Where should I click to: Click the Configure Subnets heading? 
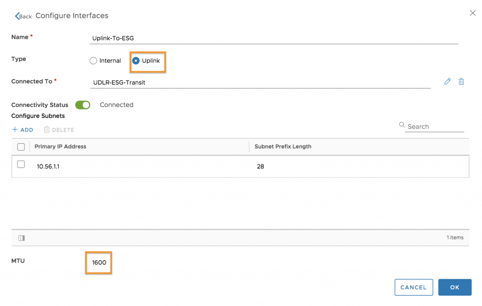(38, 116)
